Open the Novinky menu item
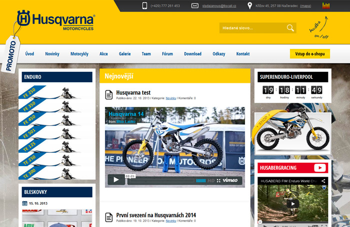The height and width of the screenshot is (227, 350). point(52,54)
